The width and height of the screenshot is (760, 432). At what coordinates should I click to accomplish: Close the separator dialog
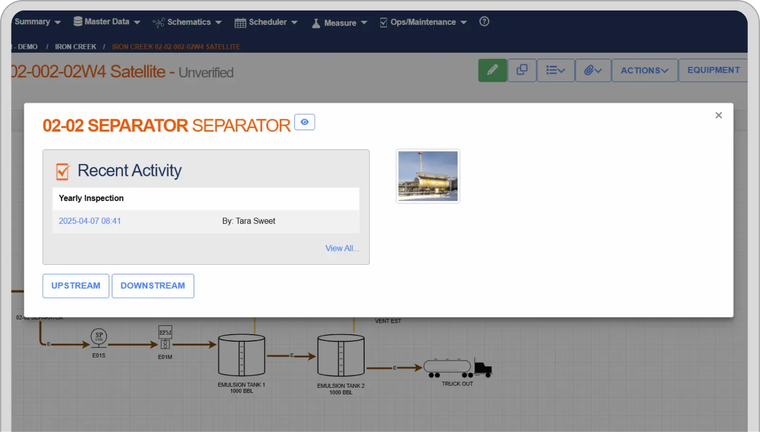click(718, 115)
